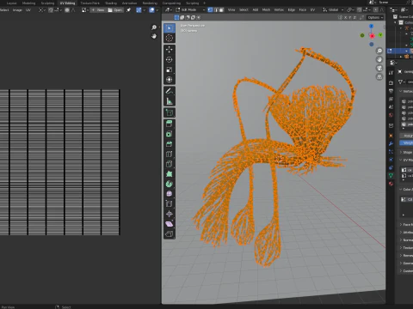Click the Assign vertex group button
Image resolution: width=413 pixels, height=309 pixels.
point(407,136)
